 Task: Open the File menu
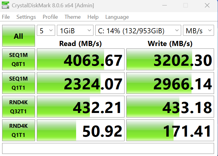pyautogui.click(x=6, y=17)
